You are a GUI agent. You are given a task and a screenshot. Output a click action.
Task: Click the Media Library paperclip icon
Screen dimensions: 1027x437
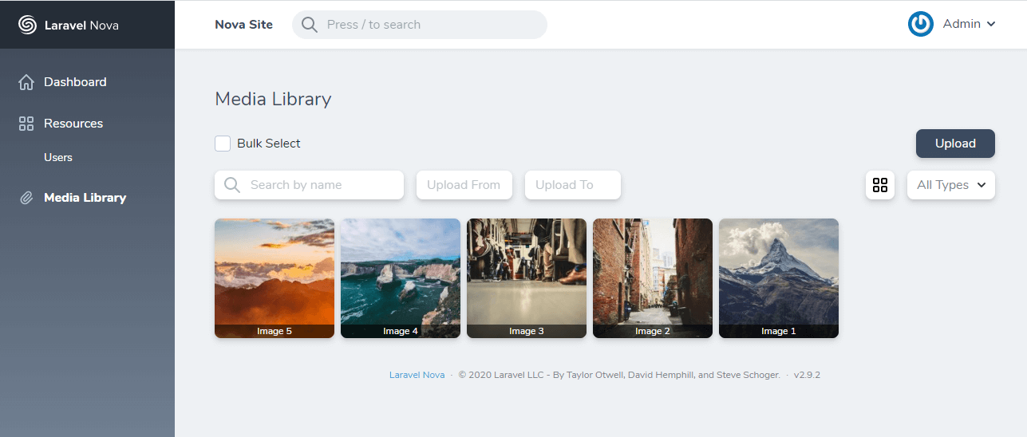(26, 198)
